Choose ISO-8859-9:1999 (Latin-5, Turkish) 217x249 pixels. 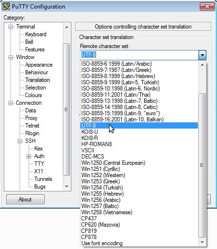[x=139, y=82]
